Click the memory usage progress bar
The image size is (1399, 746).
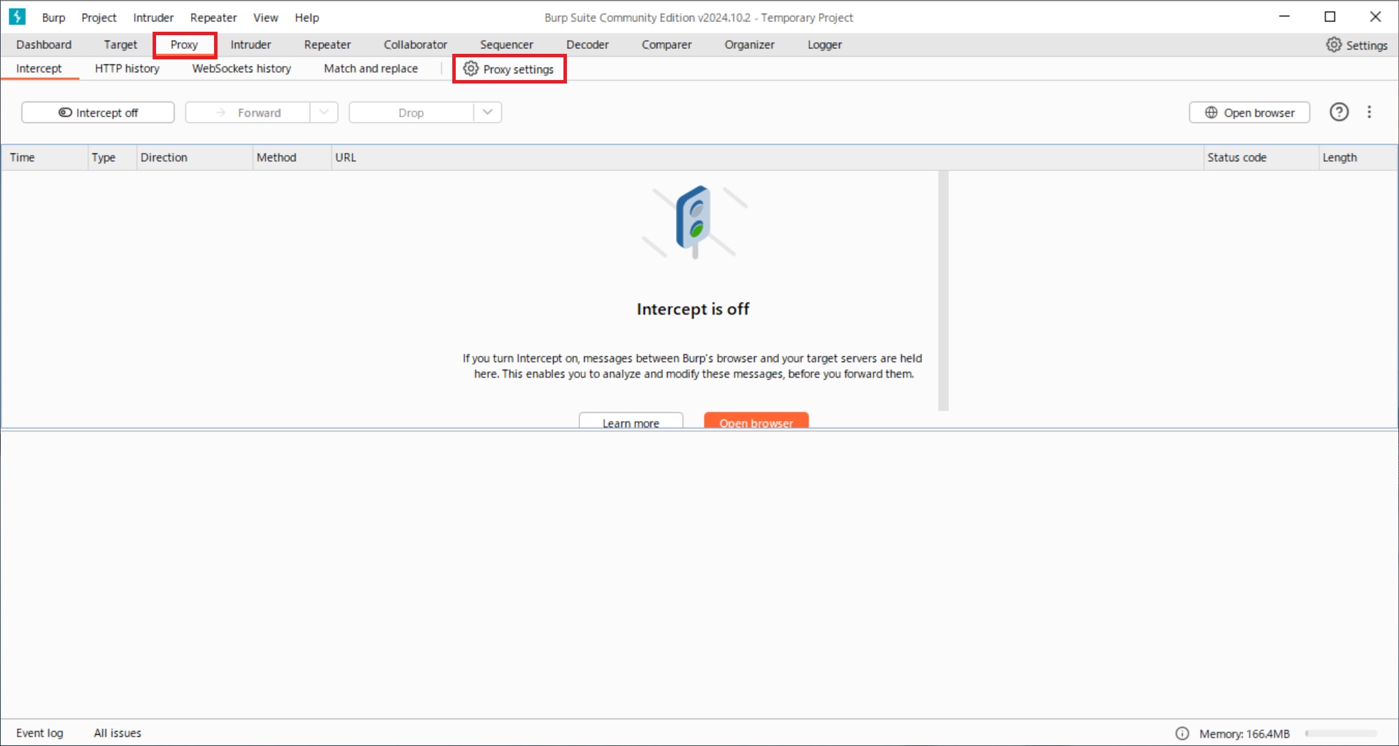[1341, 734]
